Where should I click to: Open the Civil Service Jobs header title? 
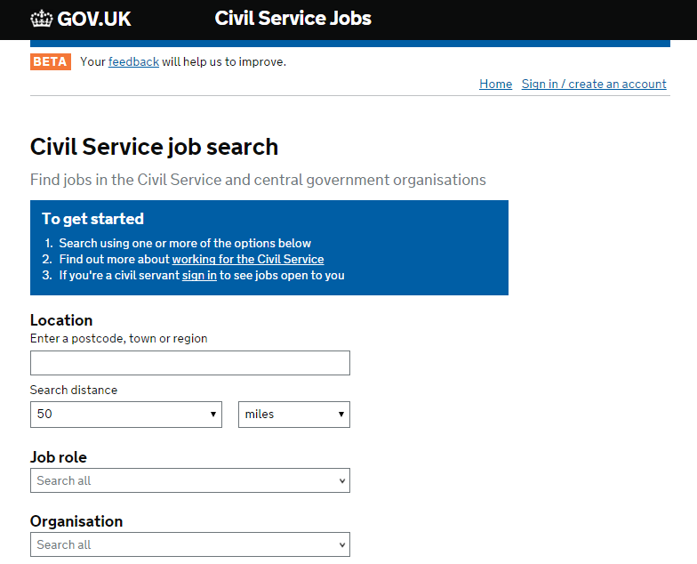293,19
